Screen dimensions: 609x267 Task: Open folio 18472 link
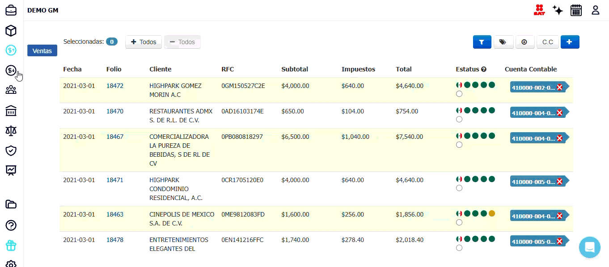point(115,86)
